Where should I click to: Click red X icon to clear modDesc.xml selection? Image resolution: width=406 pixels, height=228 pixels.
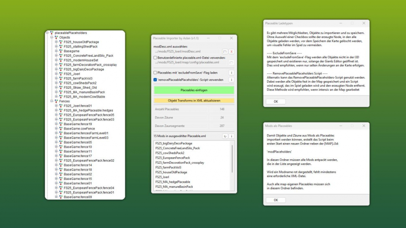coord(231,51)
